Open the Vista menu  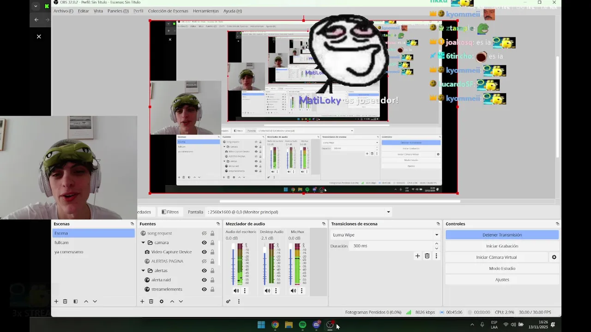coord(98,11)
